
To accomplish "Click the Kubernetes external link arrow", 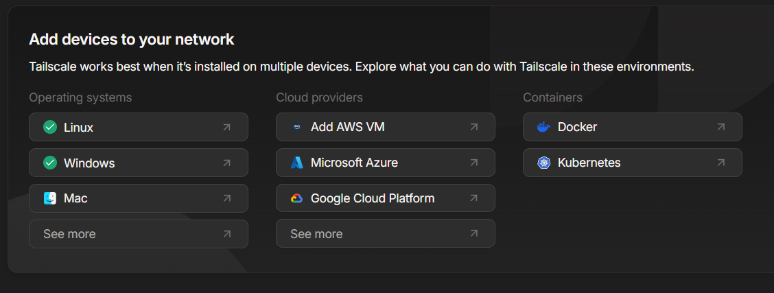I will (x=720, y=163).
